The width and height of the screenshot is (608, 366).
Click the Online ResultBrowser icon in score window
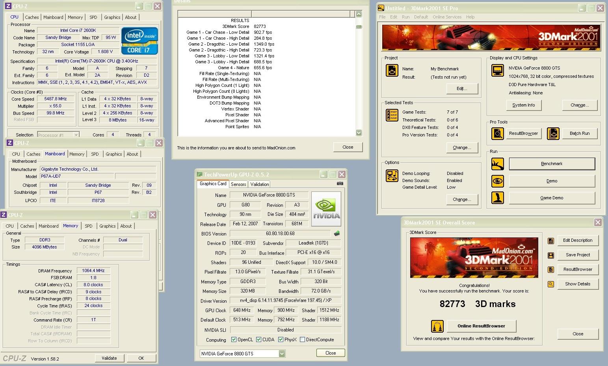point(437,326)
